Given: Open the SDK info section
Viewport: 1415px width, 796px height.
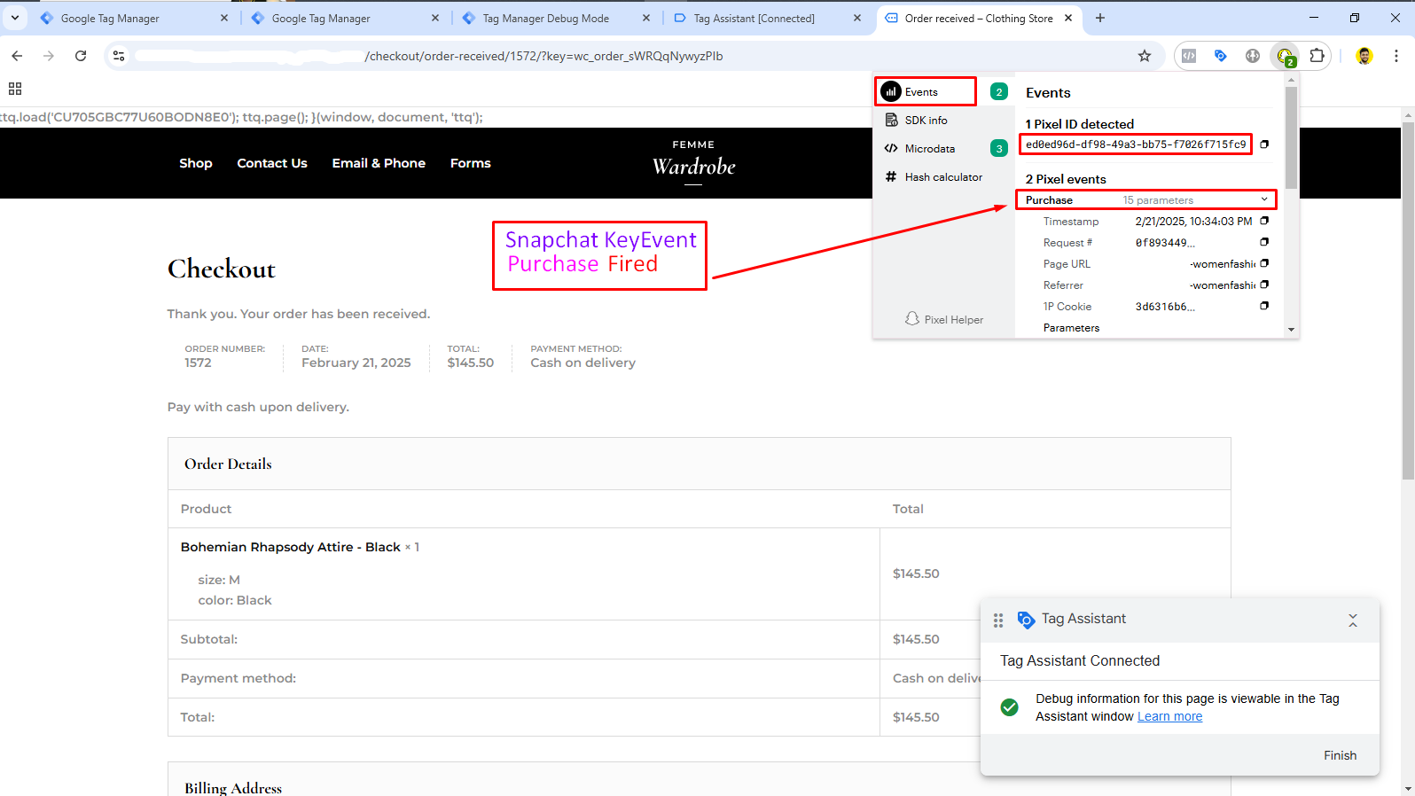Looking at the screenshot, I should [x=926, y=121].
